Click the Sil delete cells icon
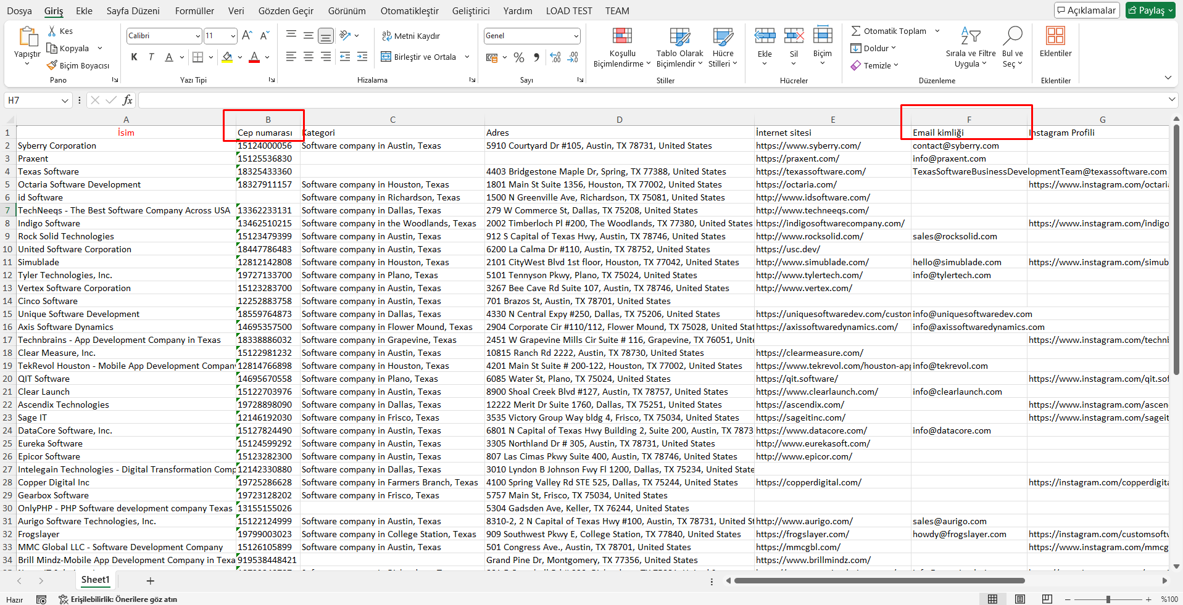This screenshot has width=1183, height=605. (x=794, y=35)
